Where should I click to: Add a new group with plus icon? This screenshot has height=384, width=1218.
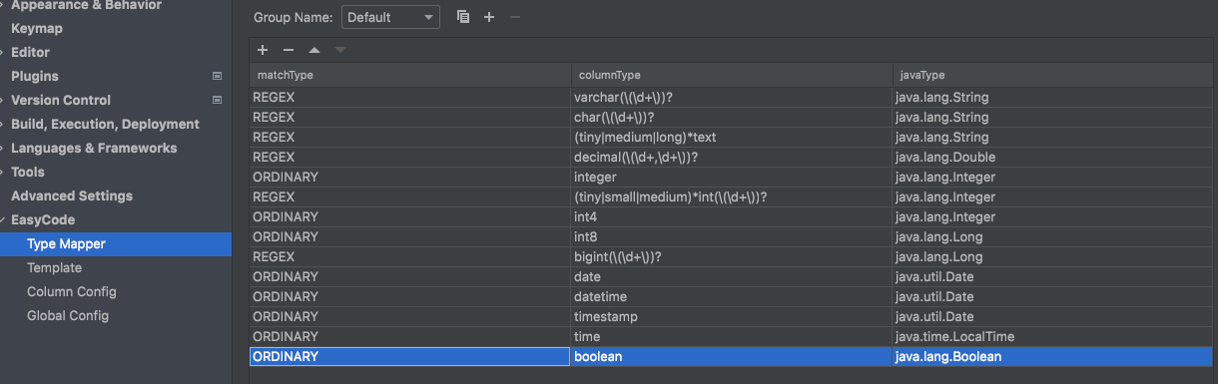pyautogui.click(x=489, y=17)
